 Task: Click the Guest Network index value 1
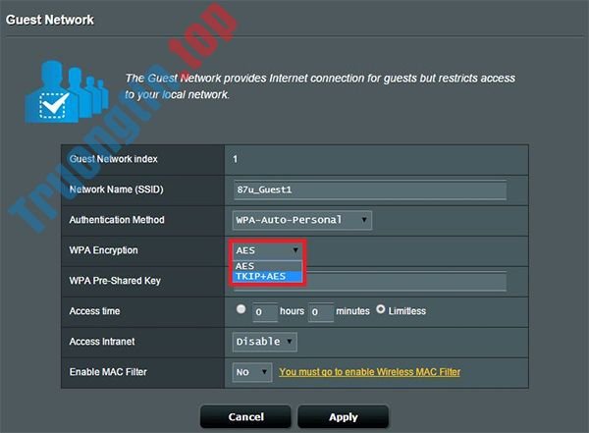(x=236, y=159)
